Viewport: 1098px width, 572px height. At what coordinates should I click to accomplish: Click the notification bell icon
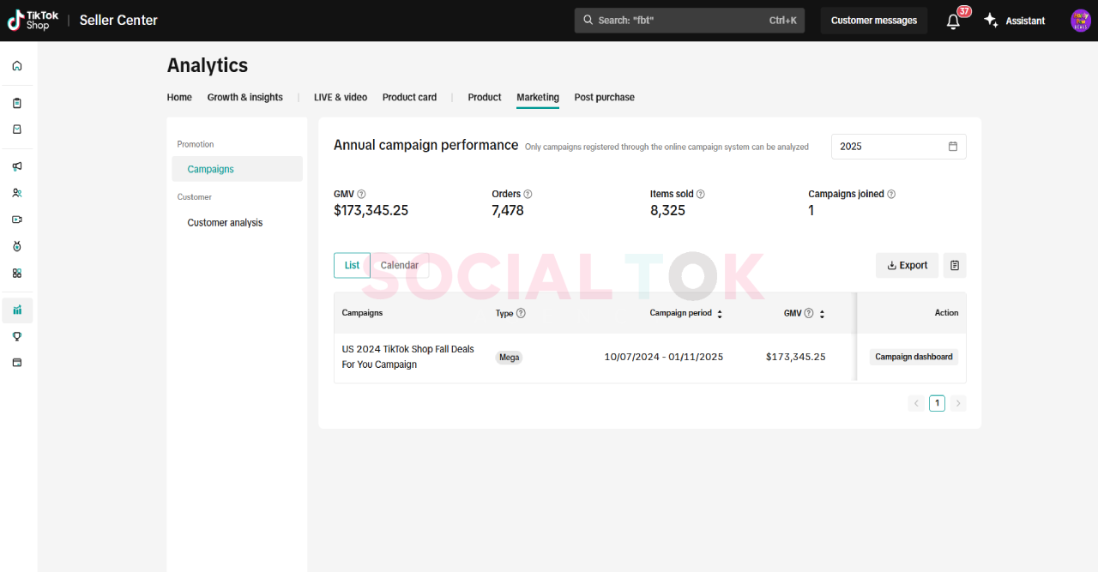953,21
